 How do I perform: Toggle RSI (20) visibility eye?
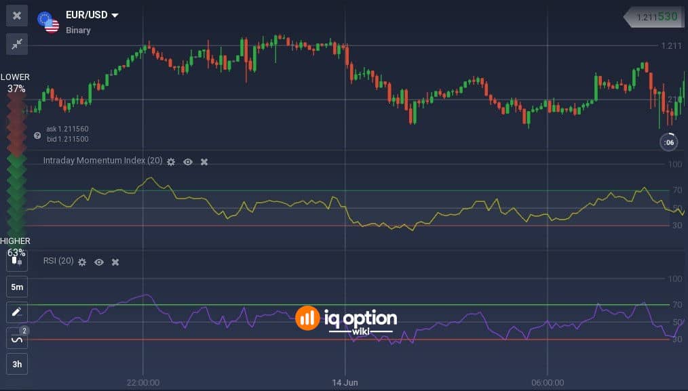coord(99,262)
